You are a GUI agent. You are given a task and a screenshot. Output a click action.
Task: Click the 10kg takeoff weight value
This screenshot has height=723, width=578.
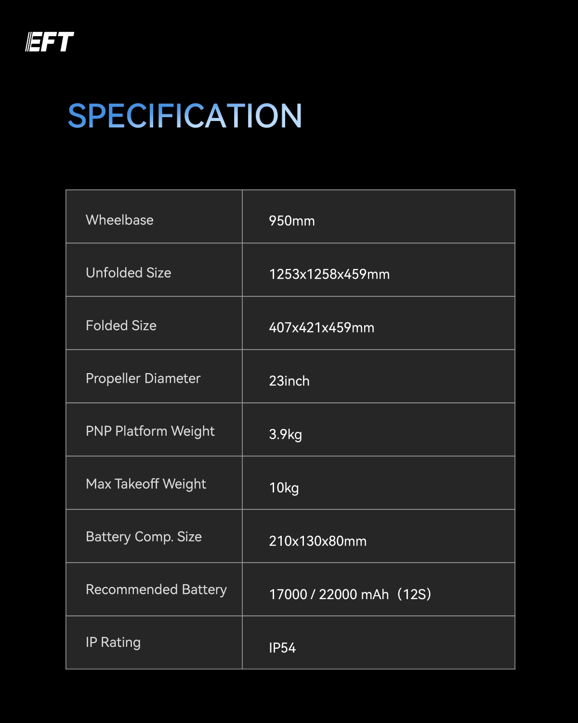pos(284,488)
